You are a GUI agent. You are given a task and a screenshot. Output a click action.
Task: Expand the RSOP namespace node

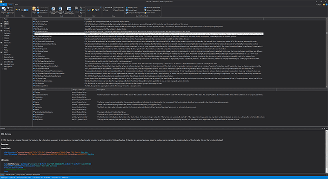click(1, 52)
